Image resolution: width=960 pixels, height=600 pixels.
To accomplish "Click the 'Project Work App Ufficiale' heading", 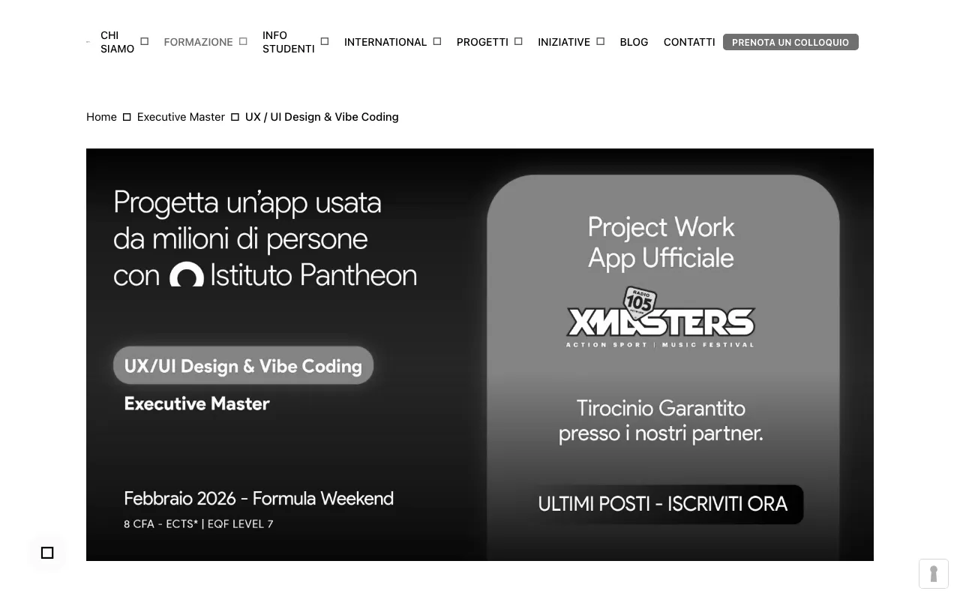I will pos(661,242).
